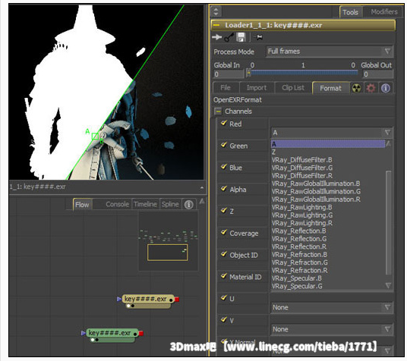The image size is (407, 361).
Task: Click the red output square on the yellow node
Action: tap(177, 300)
